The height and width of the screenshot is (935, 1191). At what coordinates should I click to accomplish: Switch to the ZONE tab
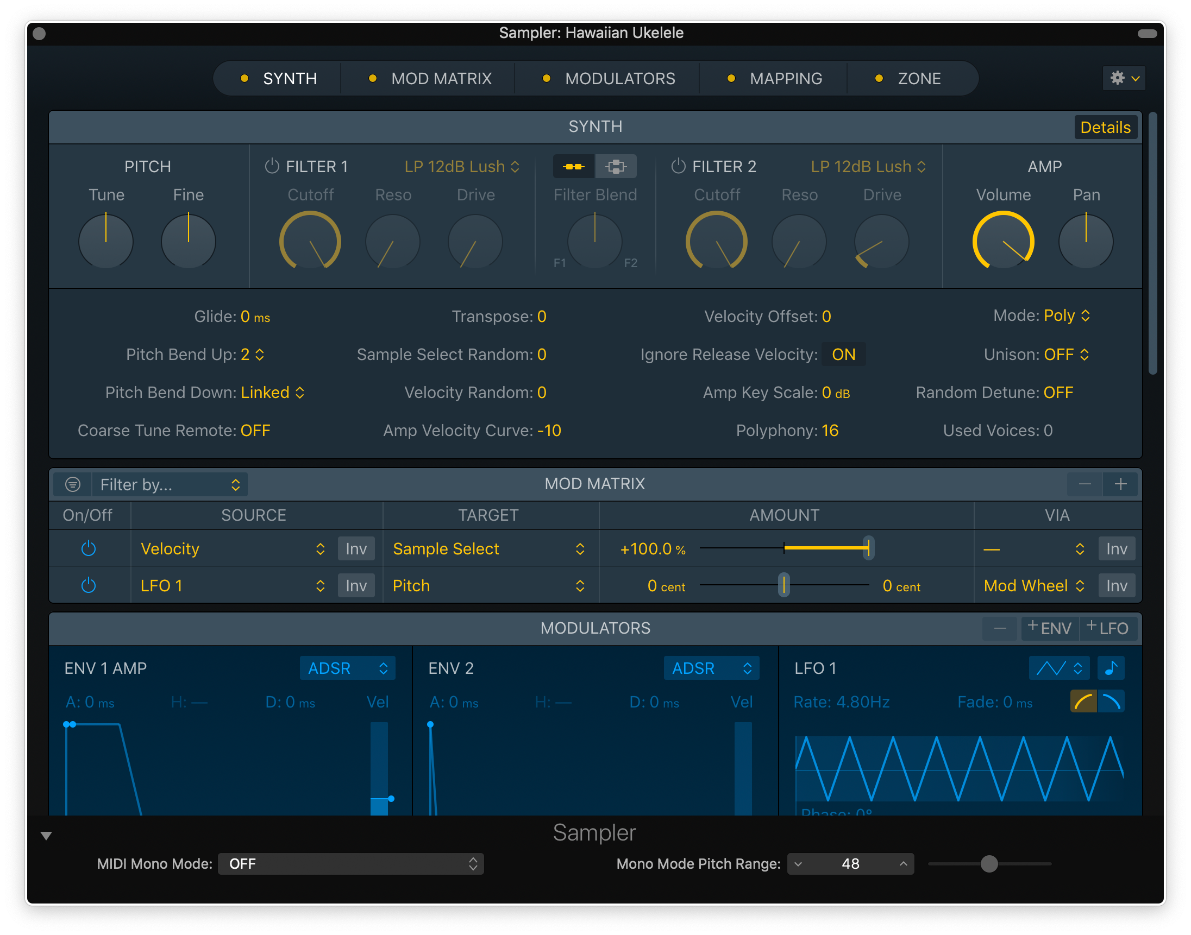tap(918, 78)
